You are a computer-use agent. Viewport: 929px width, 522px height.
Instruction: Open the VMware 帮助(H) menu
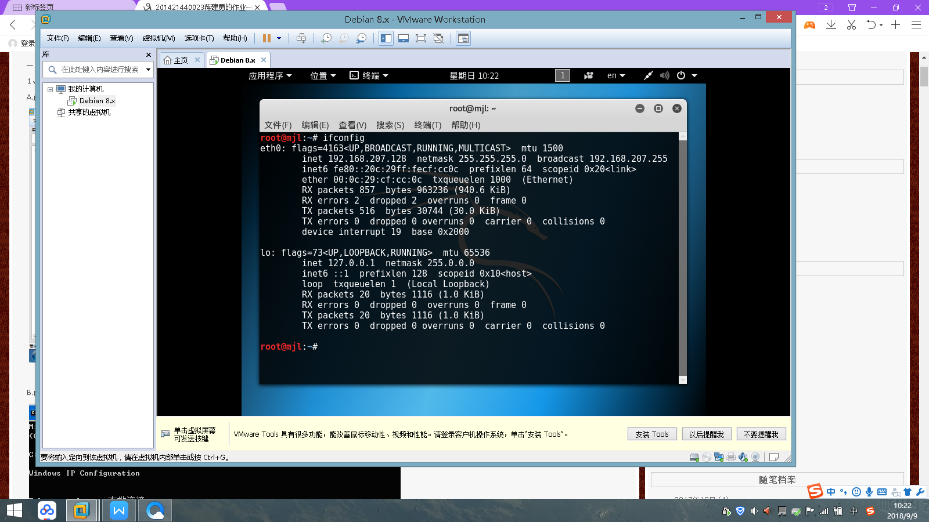click(x=235, y=38)
